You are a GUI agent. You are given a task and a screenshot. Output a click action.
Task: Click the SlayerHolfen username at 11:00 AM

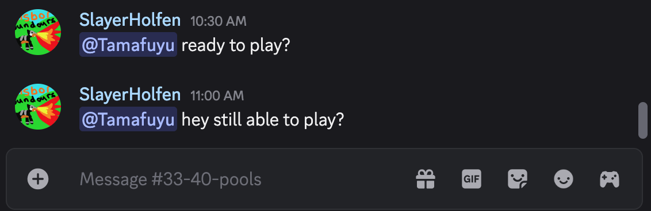(x=130, y=95)
